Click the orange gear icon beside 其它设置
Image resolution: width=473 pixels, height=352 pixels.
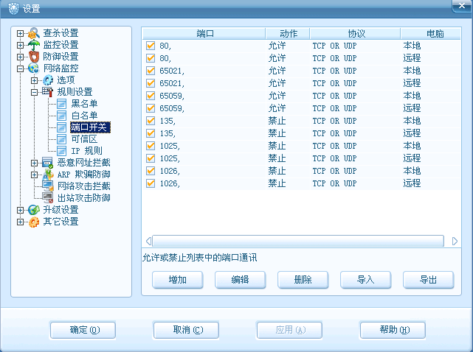pos(34,222)
